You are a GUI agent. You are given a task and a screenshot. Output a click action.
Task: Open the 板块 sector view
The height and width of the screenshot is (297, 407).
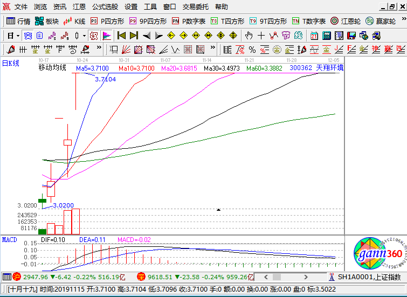pyautogui.click(x=46, y=21)
